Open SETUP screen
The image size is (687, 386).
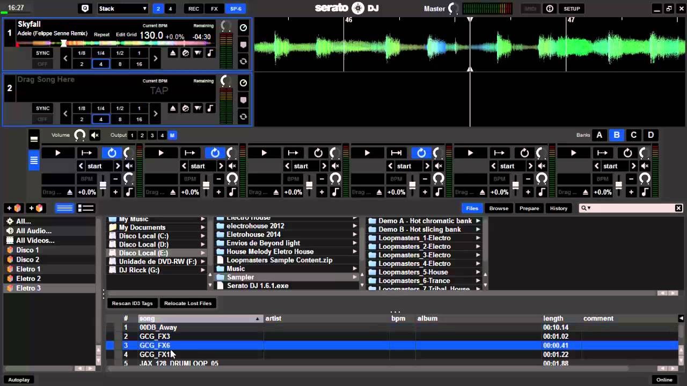click(x=572, y=9)
